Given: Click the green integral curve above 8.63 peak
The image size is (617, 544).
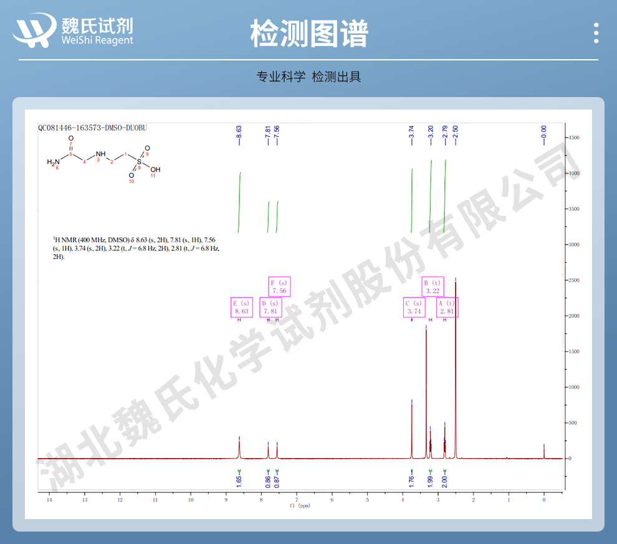Looking at the screenshot, I should [239, 202].
